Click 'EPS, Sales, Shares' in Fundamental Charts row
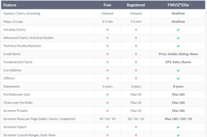 pyautogui.click(x=178, y=62)
